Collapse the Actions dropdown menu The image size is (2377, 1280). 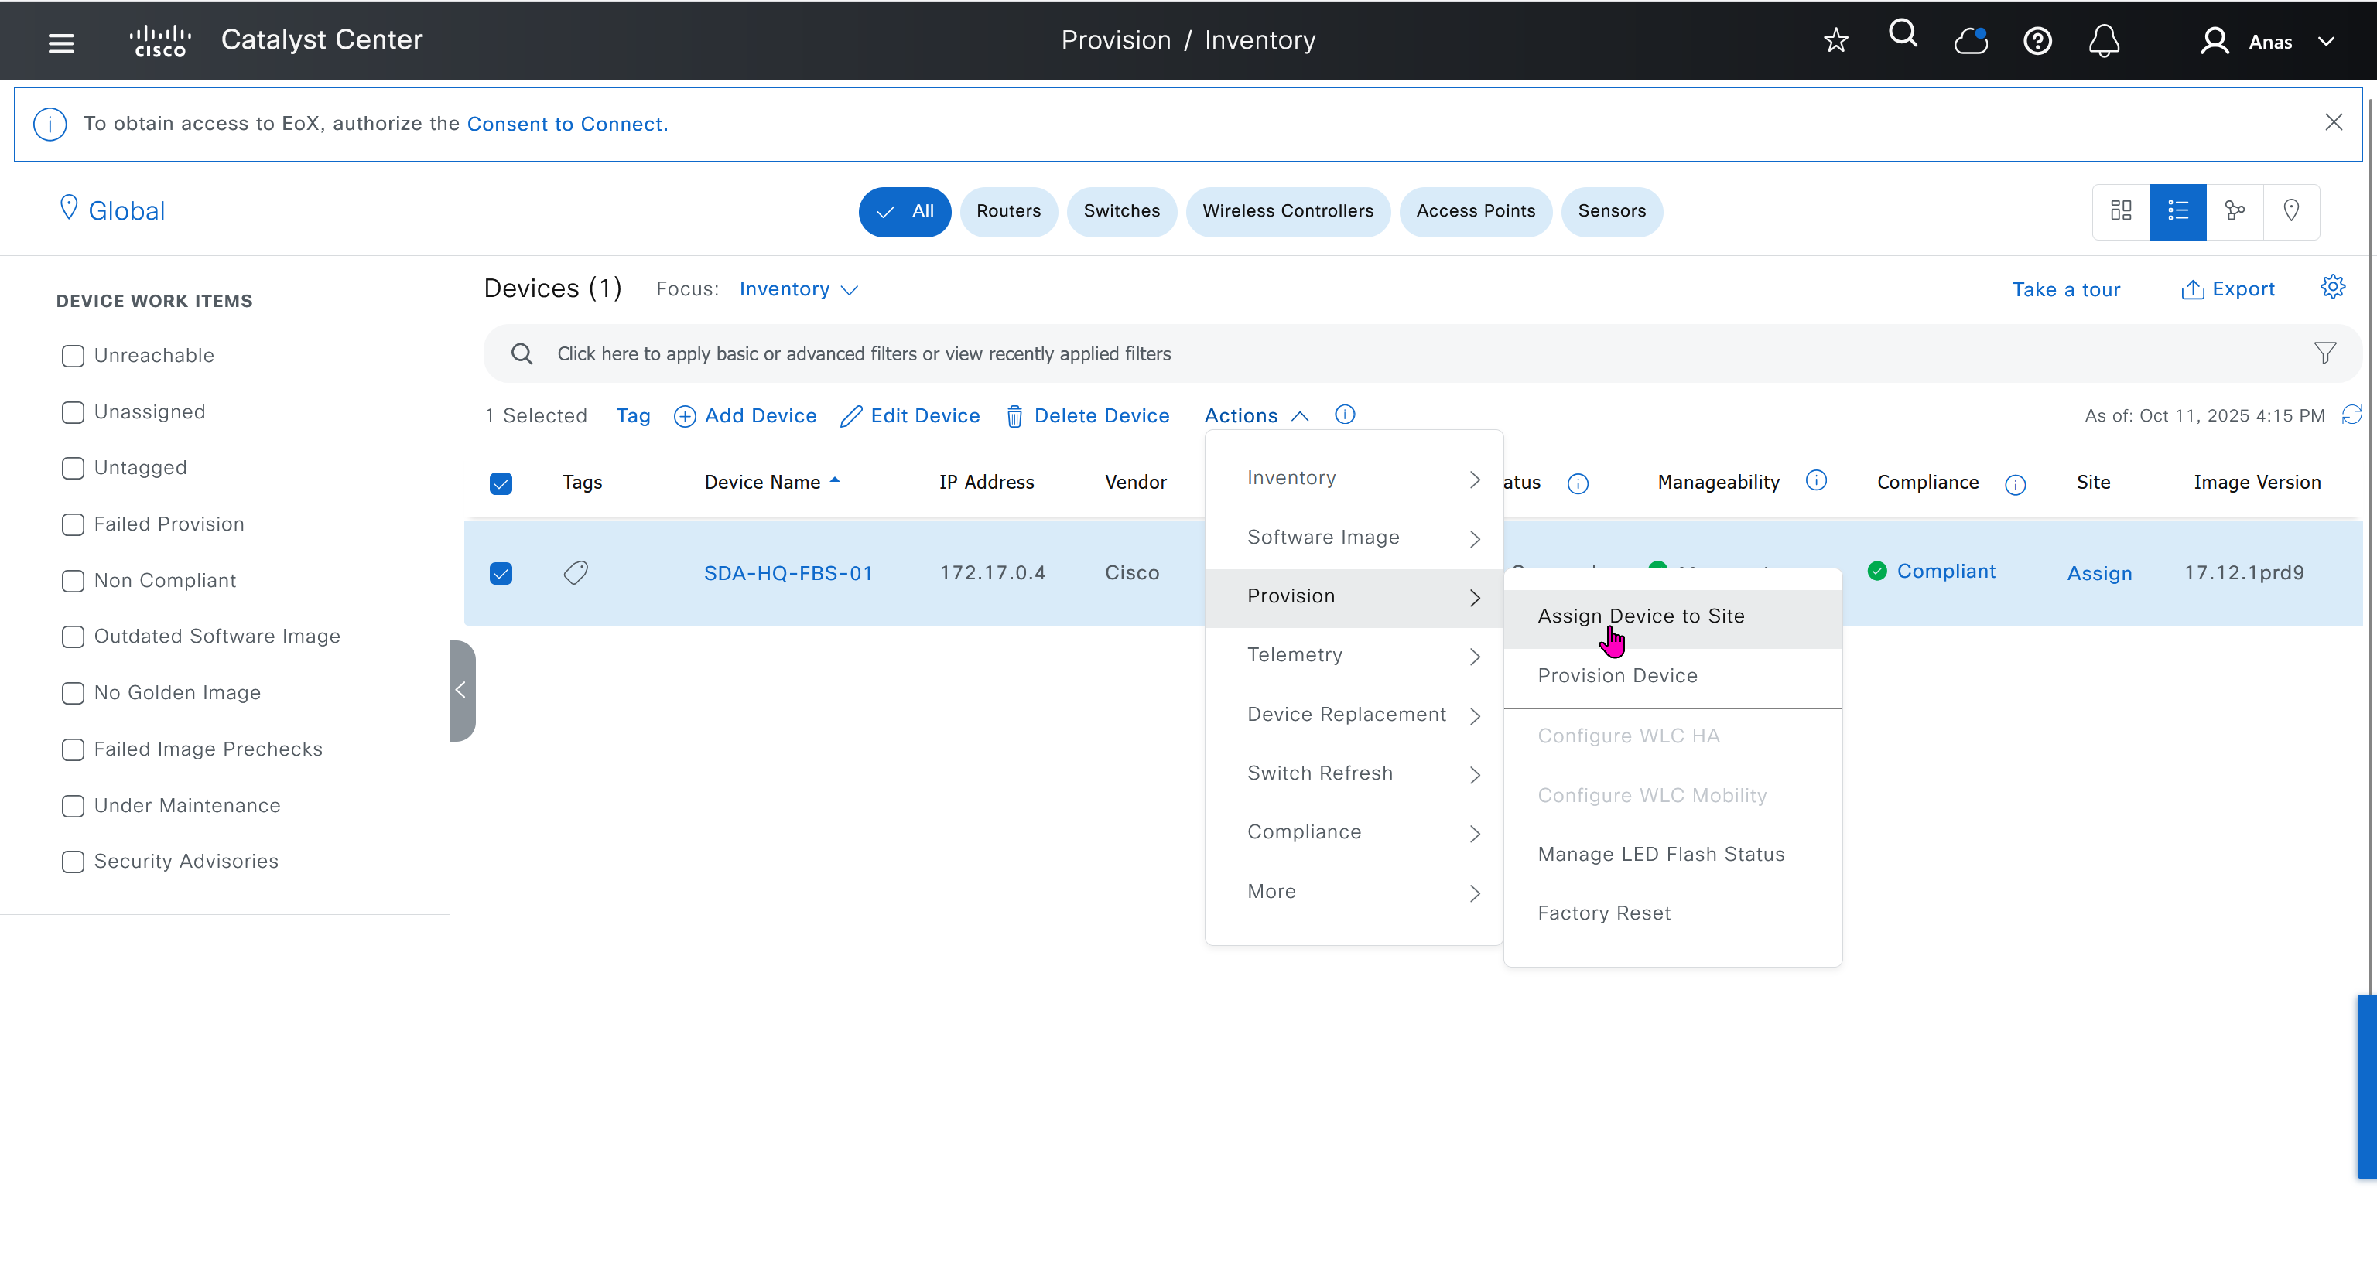[1256, 416]
